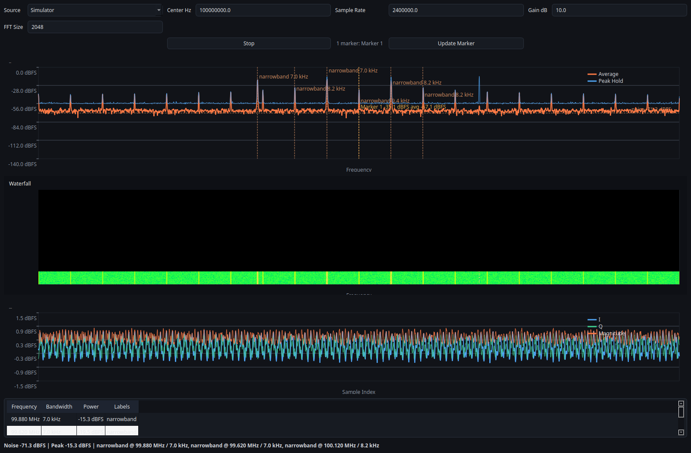
Task: Click the Source dropdown arrow icon
Action: pos(159,10)
